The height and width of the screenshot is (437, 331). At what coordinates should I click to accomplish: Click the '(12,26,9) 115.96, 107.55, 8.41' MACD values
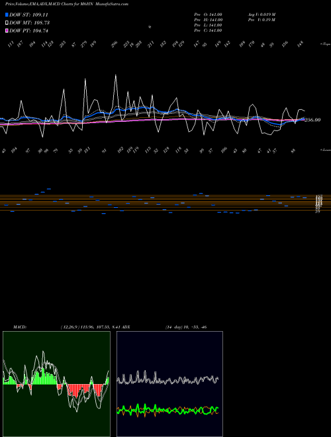point(91,327)
